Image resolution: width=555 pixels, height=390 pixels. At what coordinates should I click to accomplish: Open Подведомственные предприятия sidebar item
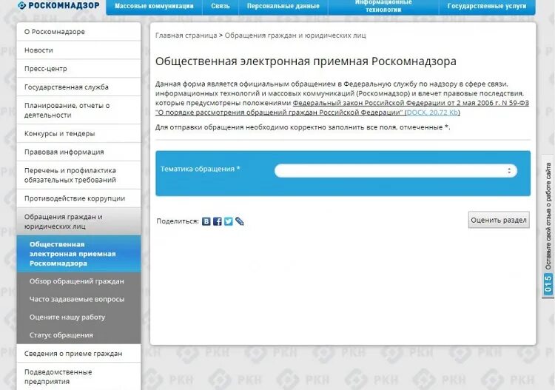coord(78,377)
